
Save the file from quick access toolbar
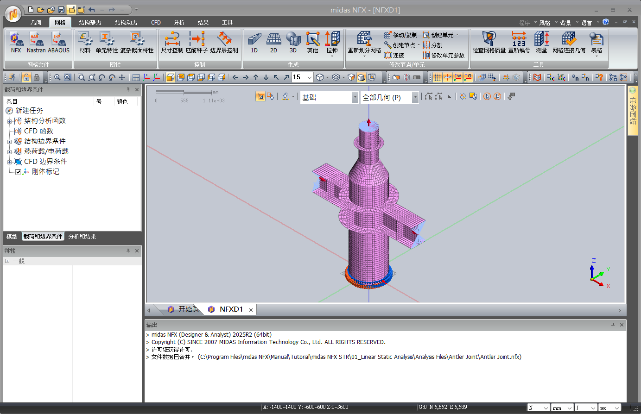click(x=61, y=10)
